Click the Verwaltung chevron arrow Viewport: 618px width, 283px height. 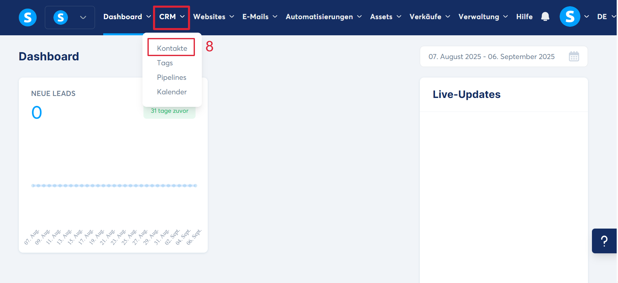point(506,16)
